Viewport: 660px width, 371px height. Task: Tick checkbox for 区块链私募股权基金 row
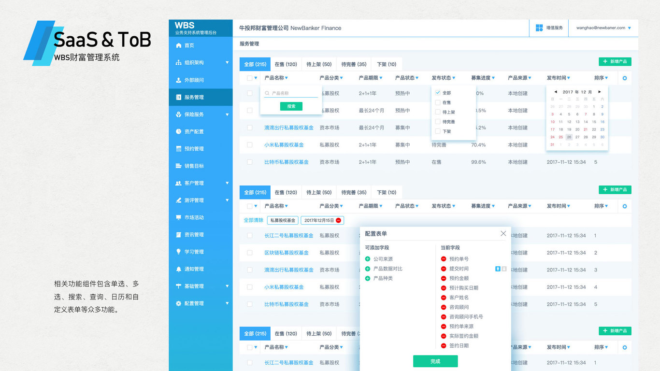(x=250, y=253)
